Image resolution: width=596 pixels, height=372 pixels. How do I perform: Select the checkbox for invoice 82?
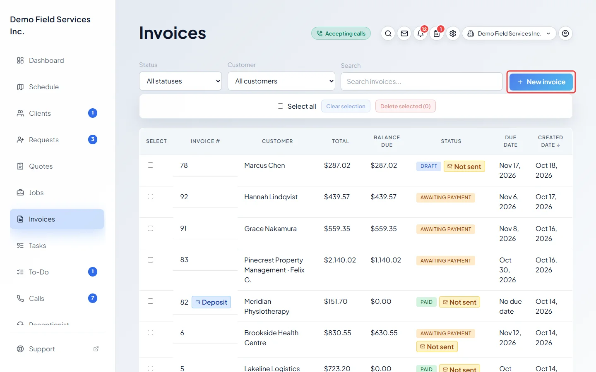tap(151, 301)
